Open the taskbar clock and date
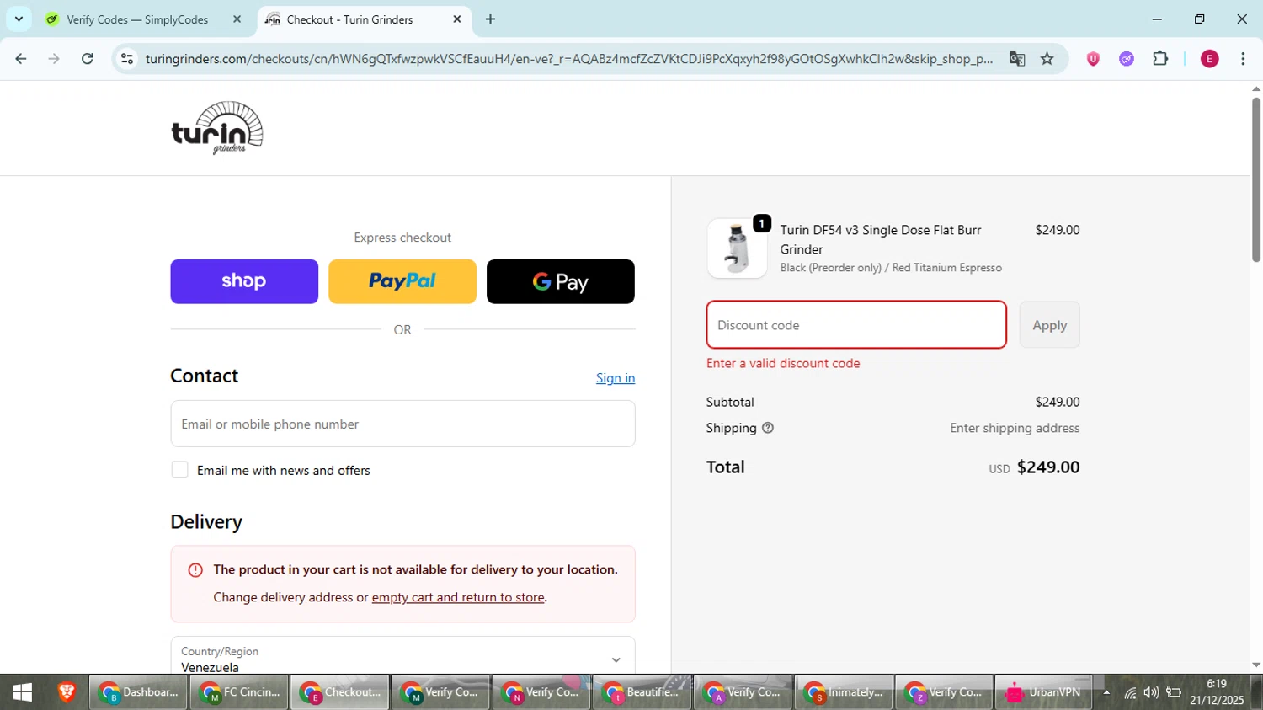Viewport: 1263px width, 710px height. (1217, 692)
